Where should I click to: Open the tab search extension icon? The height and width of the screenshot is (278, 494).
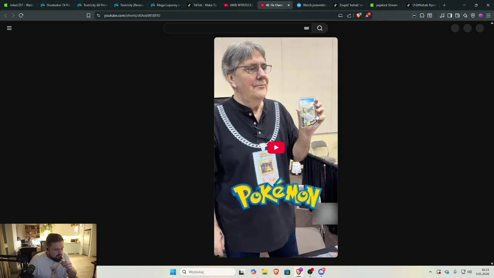point(430,15)
